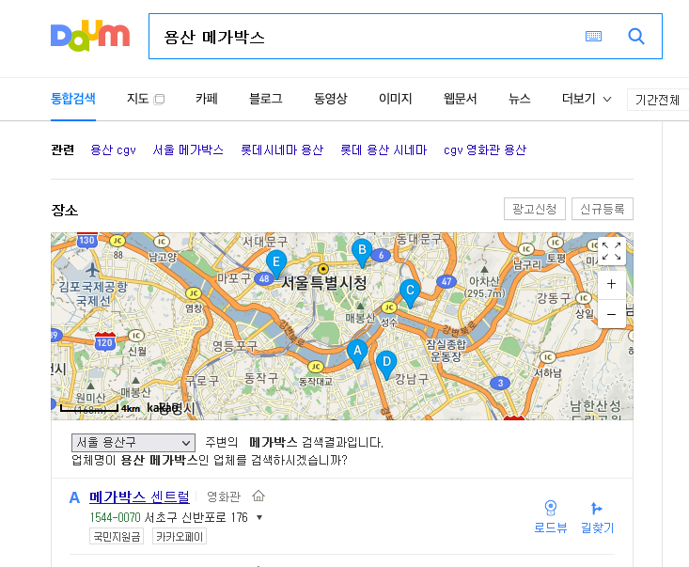Click map marker A
Image resolution: width=689 pixels, height=567 pixels.
[x=358, y=354]
